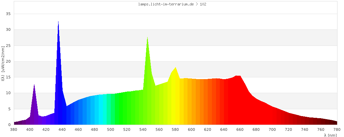Click the x-axis tick label 380
Viewport: 344px width, 137px height.
14,129
